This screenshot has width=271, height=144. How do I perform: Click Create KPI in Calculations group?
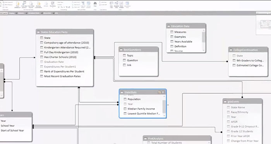pyautogui.click(x=103, y=5)
